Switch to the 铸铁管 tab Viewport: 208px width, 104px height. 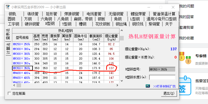(33, 14)
